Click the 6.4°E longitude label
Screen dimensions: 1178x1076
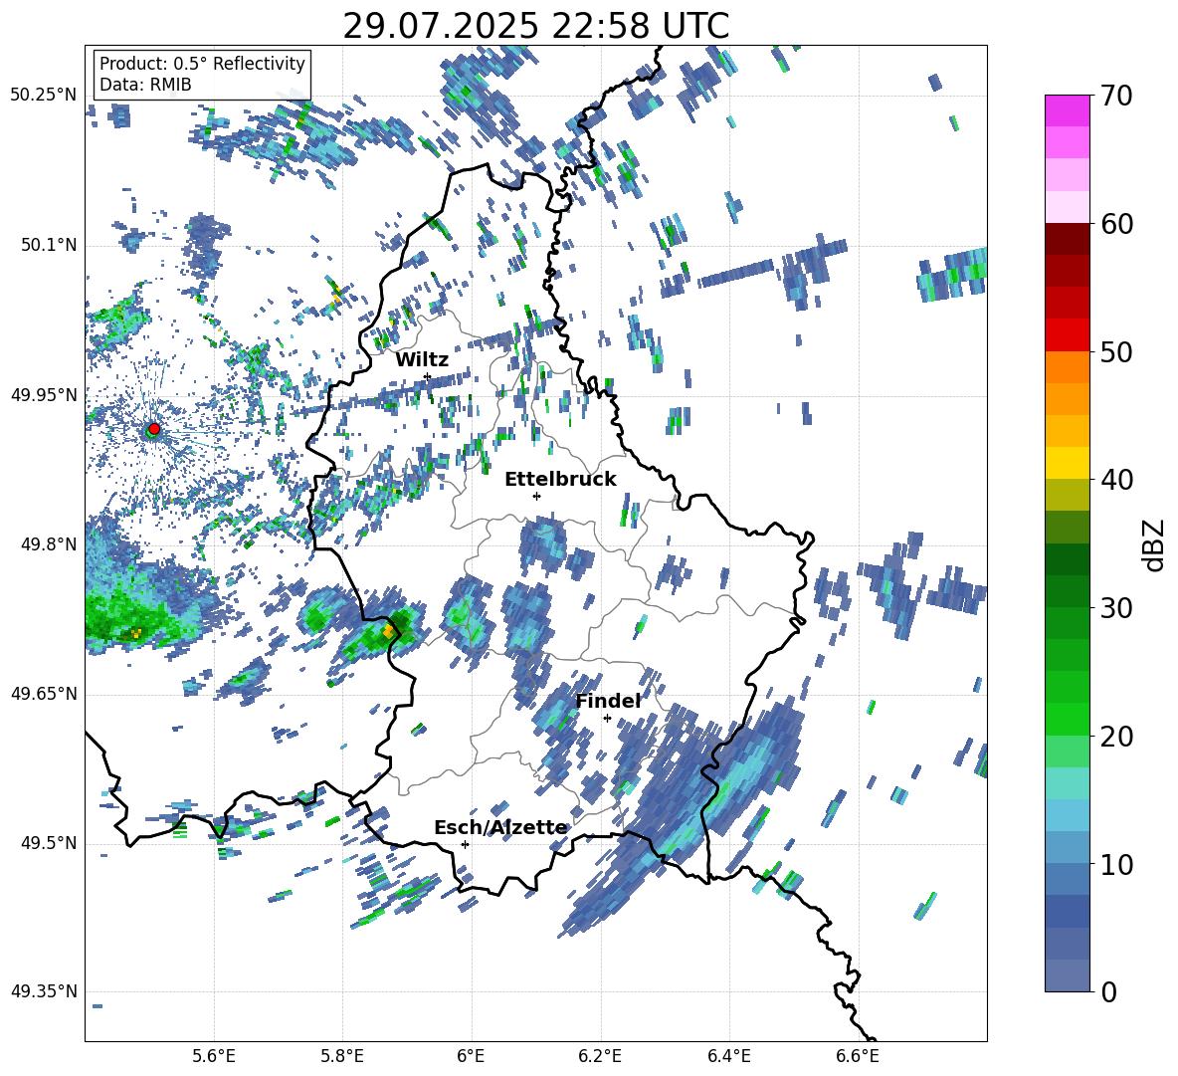click(x=728, y=1056)
